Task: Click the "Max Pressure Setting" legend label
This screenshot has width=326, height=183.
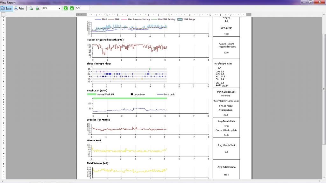Action: coord(139,19)
